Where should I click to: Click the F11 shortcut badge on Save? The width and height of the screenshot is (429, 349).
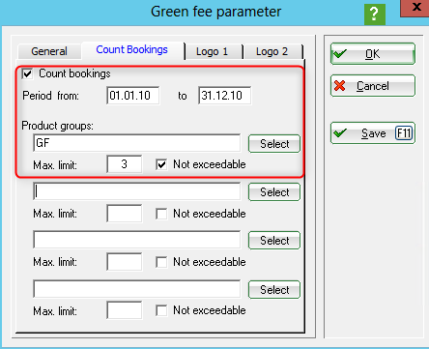click(404, 132)
